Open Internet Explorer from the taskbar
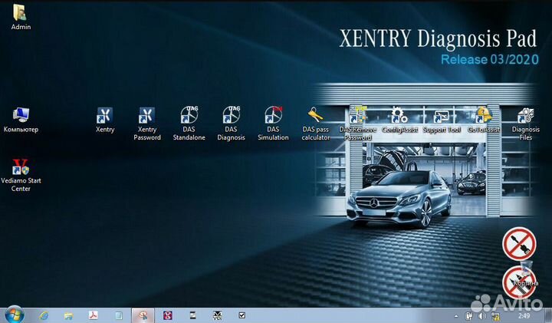Screen dimensions: 552x323 tap(44, 315)
